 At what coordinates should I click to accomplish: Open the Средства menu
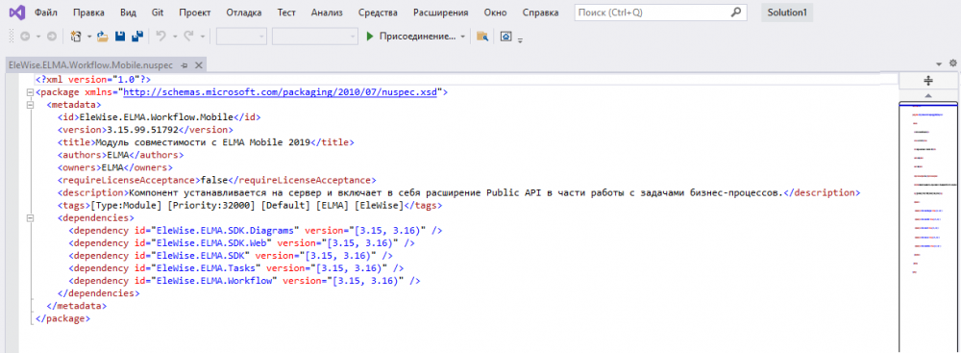pyautogui.click(x=378, y=13)
